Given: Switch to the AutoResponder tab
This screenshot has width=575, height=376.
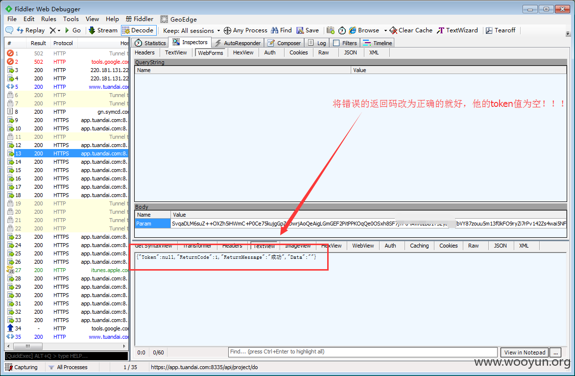Looking at the screenshot, I should 238,43.
